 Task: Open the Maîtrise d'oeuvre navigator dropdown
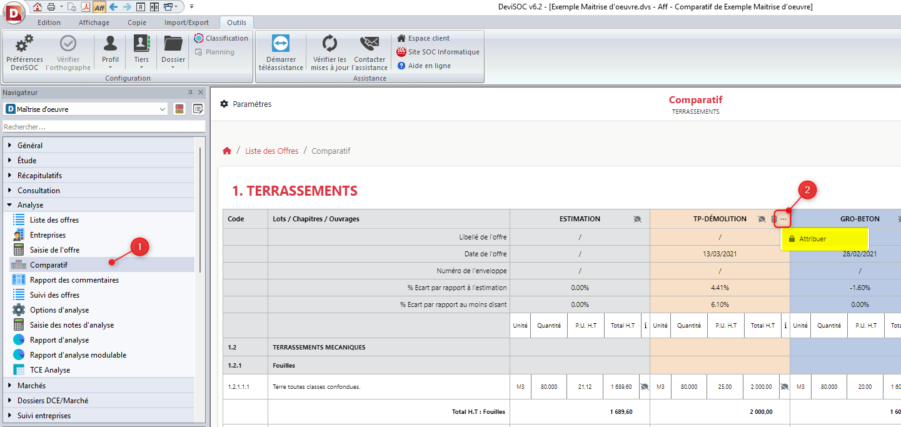[163, 109]
